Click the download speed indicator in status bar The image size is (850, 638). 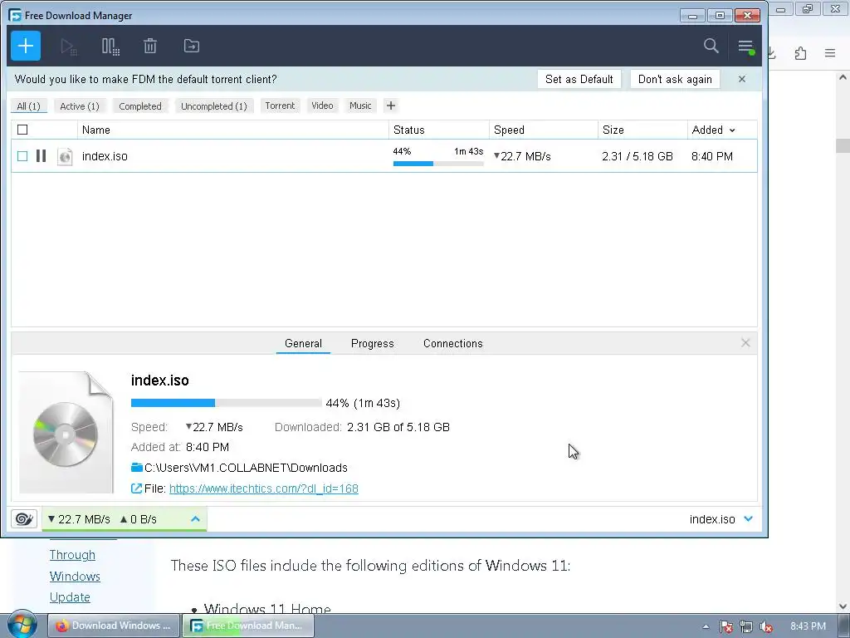(79, 519)
